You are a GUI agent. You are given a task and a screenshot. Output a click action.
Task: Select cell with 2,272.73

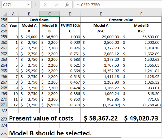[x=101, y=48]
